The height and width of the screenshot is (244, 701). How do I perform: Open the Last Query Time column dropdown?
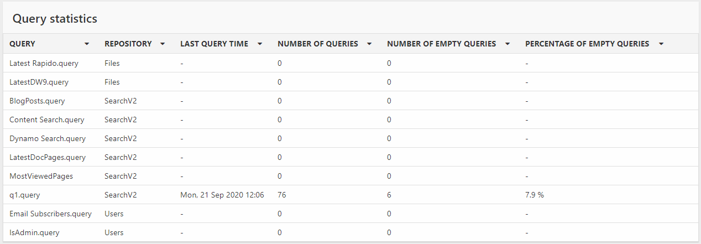(259, 44)
